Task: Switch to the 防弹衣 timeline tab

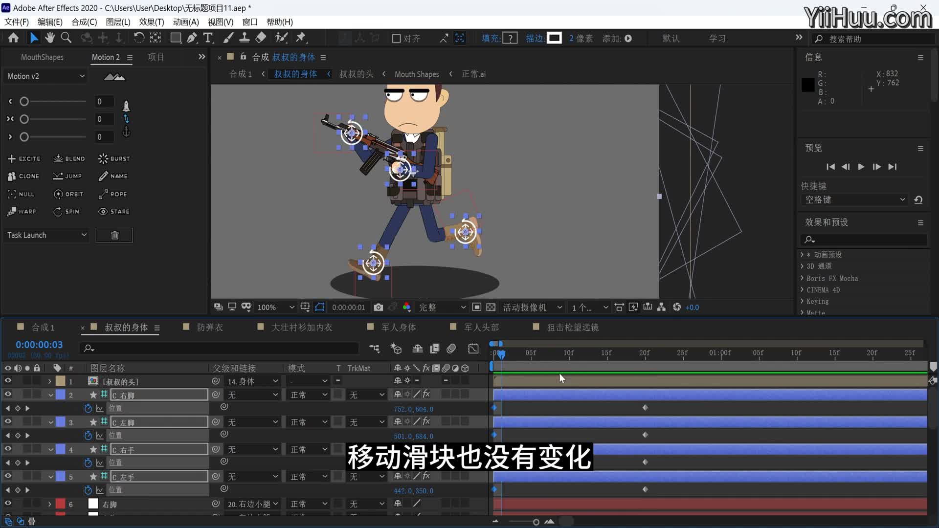Action: tap(210, 328)
